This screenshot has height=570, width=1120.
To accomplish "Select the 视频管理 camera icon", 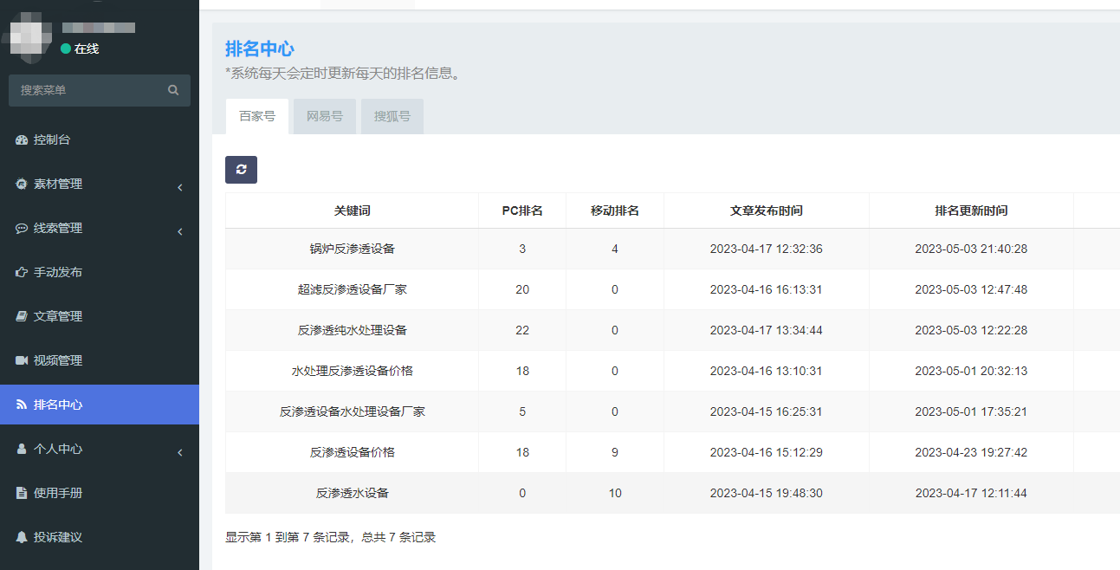I will (x=22, y=360).
